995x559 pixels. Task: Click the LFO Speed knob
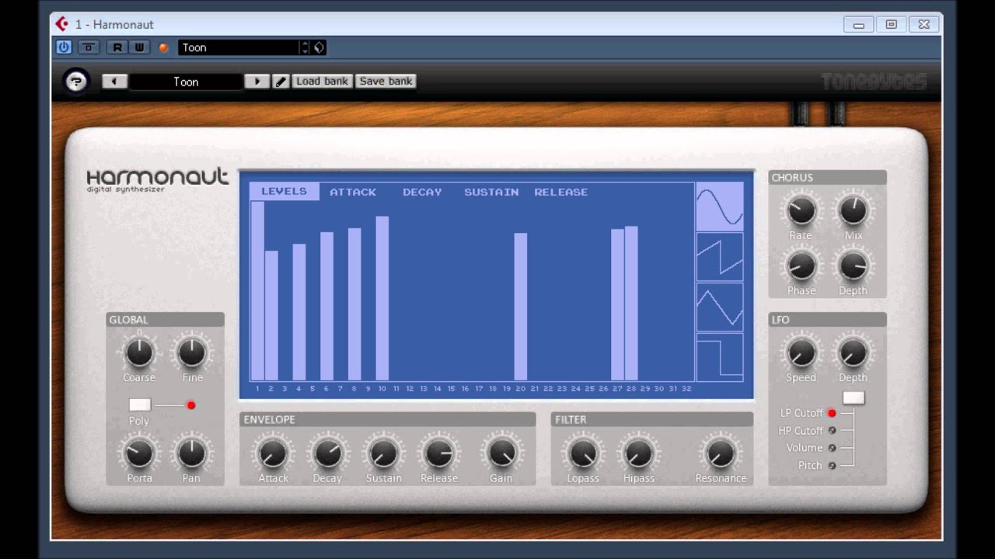tap(801, 353)
